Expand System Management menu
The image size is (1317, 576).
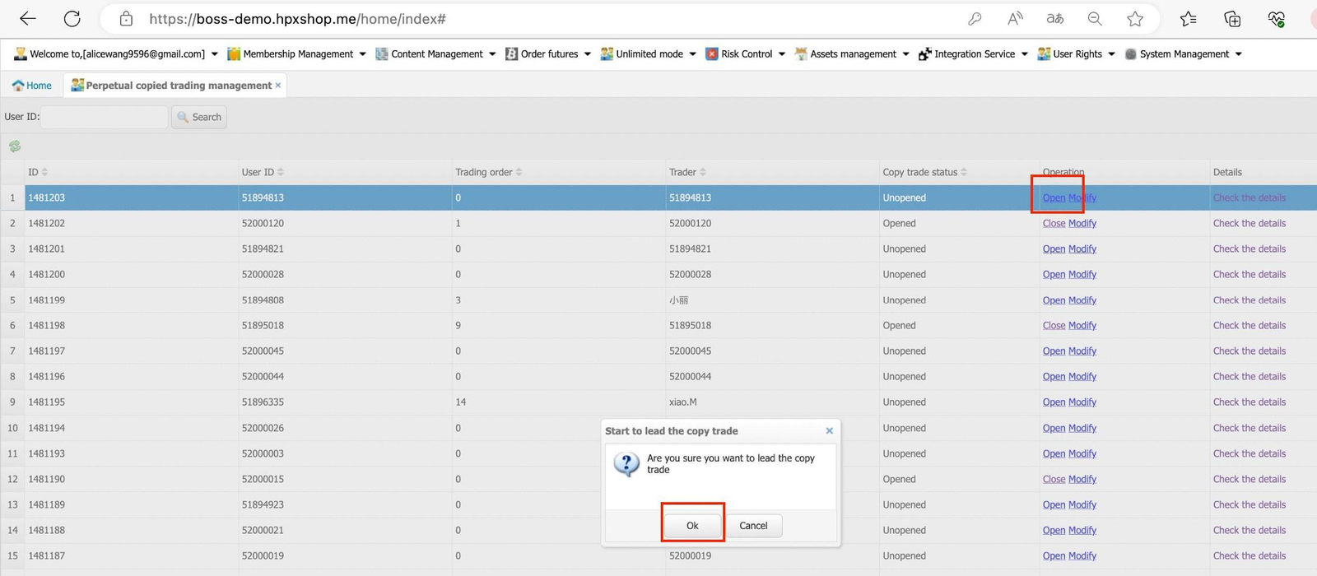(x=1184, y=54)
